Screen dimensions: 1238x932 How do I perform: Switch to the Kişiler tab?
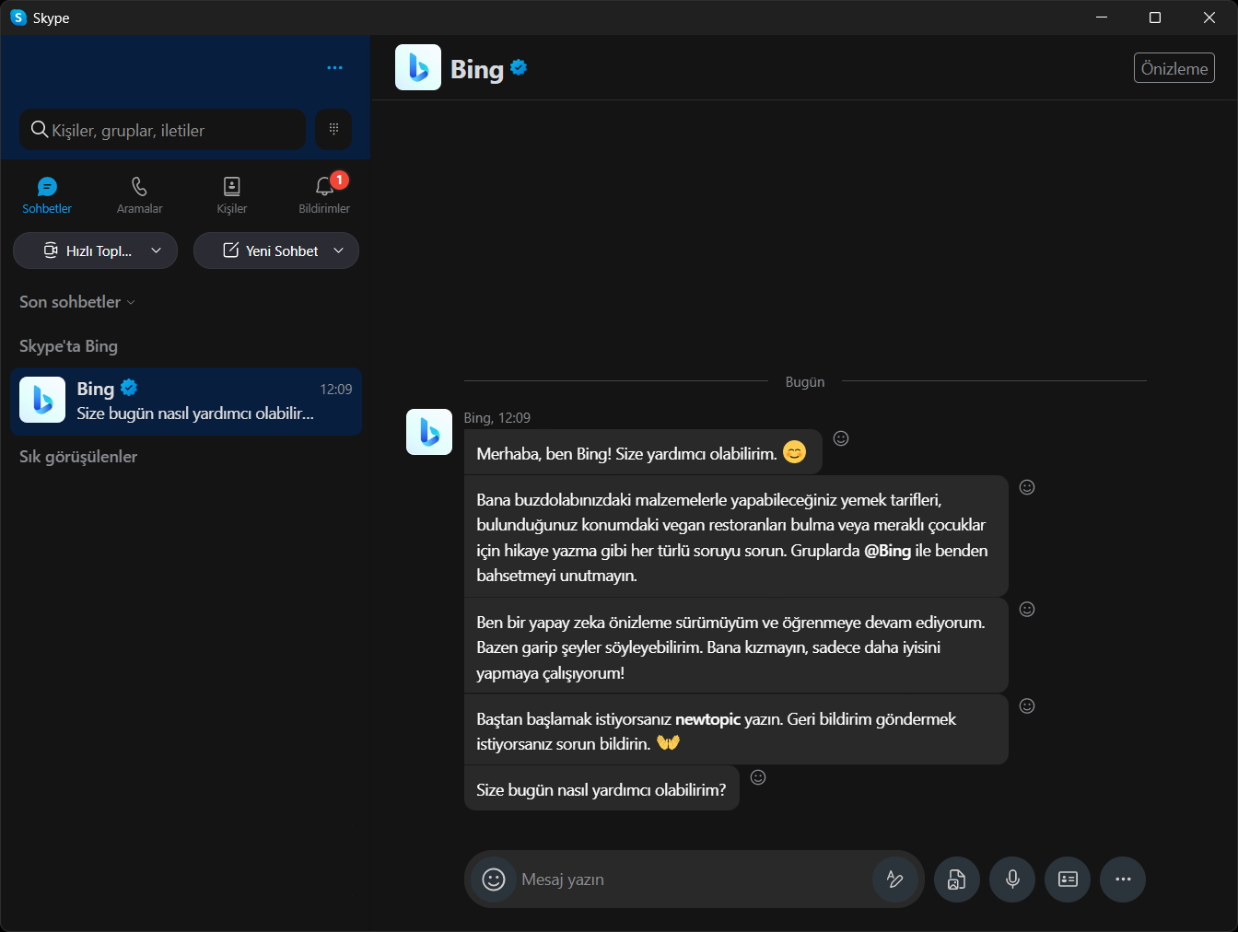232,195
